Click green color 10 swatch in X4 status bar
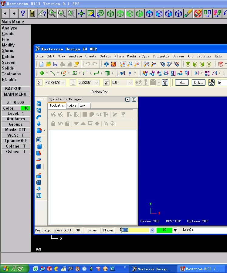Screen dimensions: 227x273 [164, 230]
